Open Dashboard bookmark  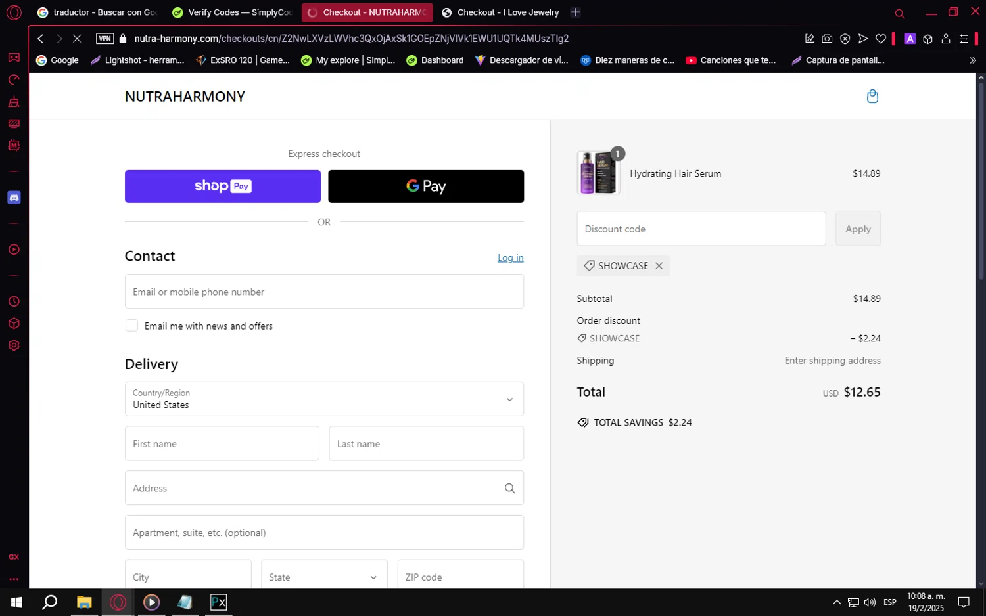click(x=435, y=60)
